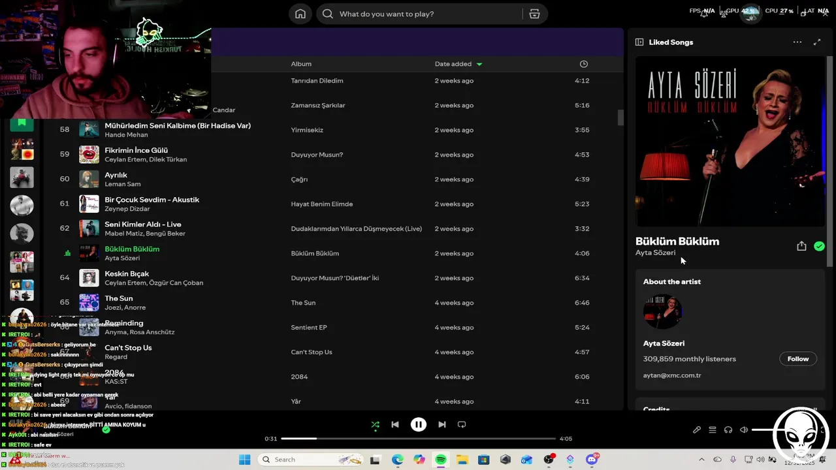The height and width of the screenshot is (470, 836).
Task: Open the Hayat Benim Elimde album
Action: (x=322, y=204)
